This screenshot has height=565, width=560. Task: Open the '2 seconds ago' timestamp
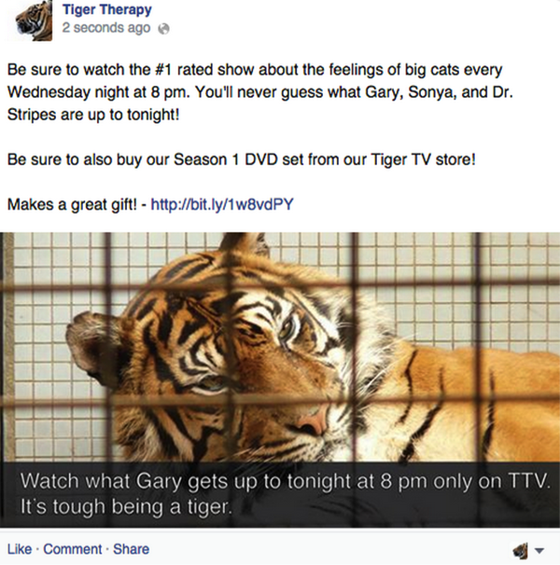click(x=106, y=29)
